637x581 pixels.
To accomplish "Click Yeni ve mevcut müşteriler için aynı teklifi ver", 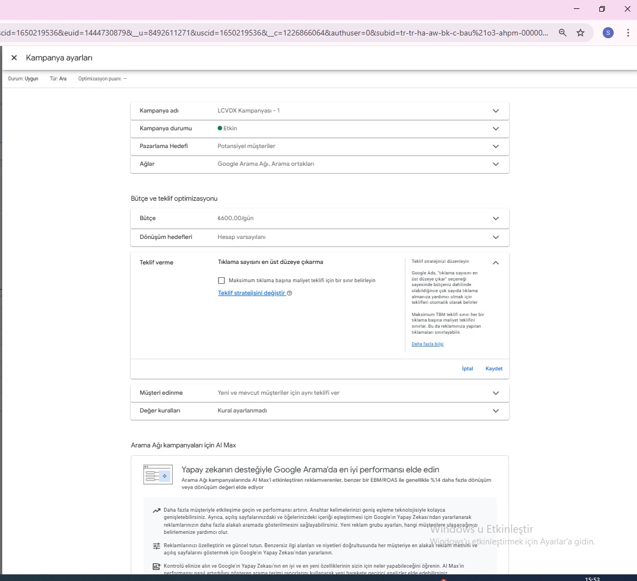I will click(278, 393).
